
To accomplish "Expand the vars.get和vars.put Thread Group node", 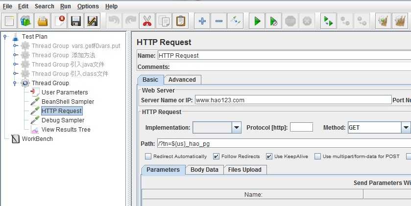I will tap(16, 46).
